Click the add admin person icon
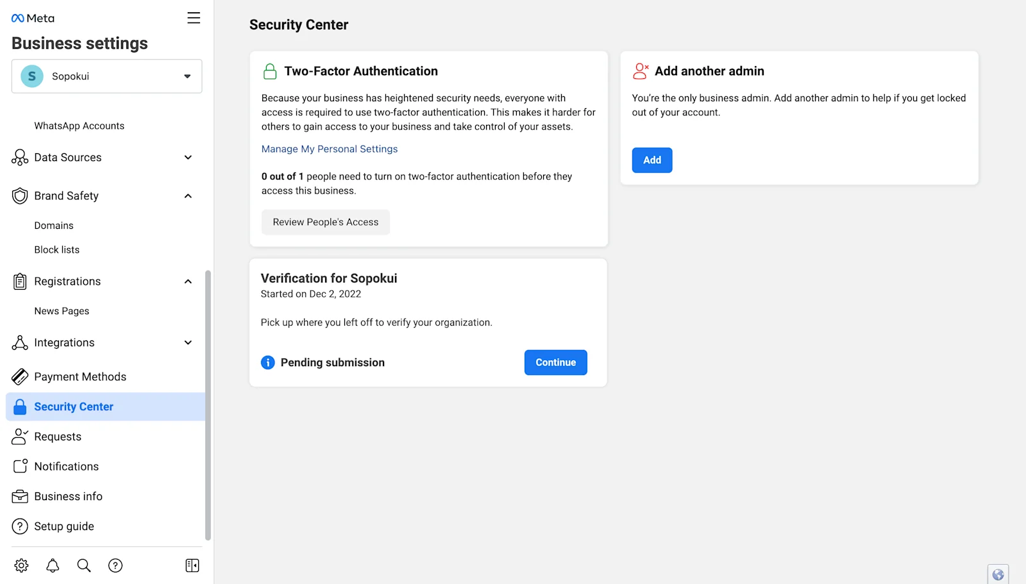This screenshot has width=1026, height=584. (641, 71)
